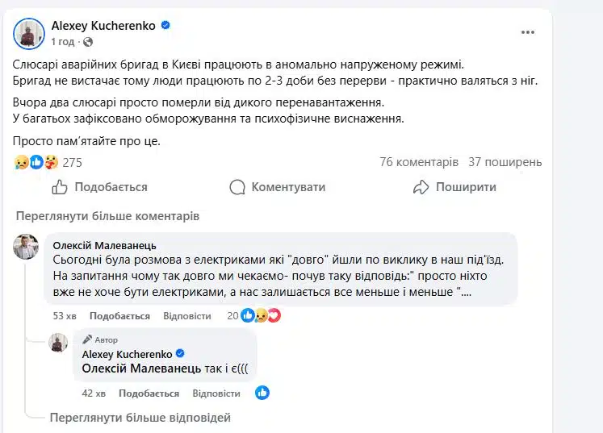Like Олексій Малеванець's comment via Подобається

pyautogui.click(x=119, y=316)
